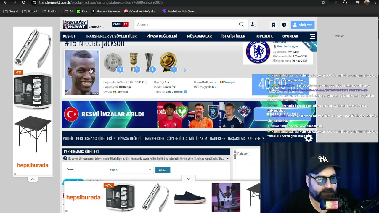Image resolution: width=379 pixels, height=213 pixels.
Task: Open the KEŞFET menu
Action: (x=69, y=36)
